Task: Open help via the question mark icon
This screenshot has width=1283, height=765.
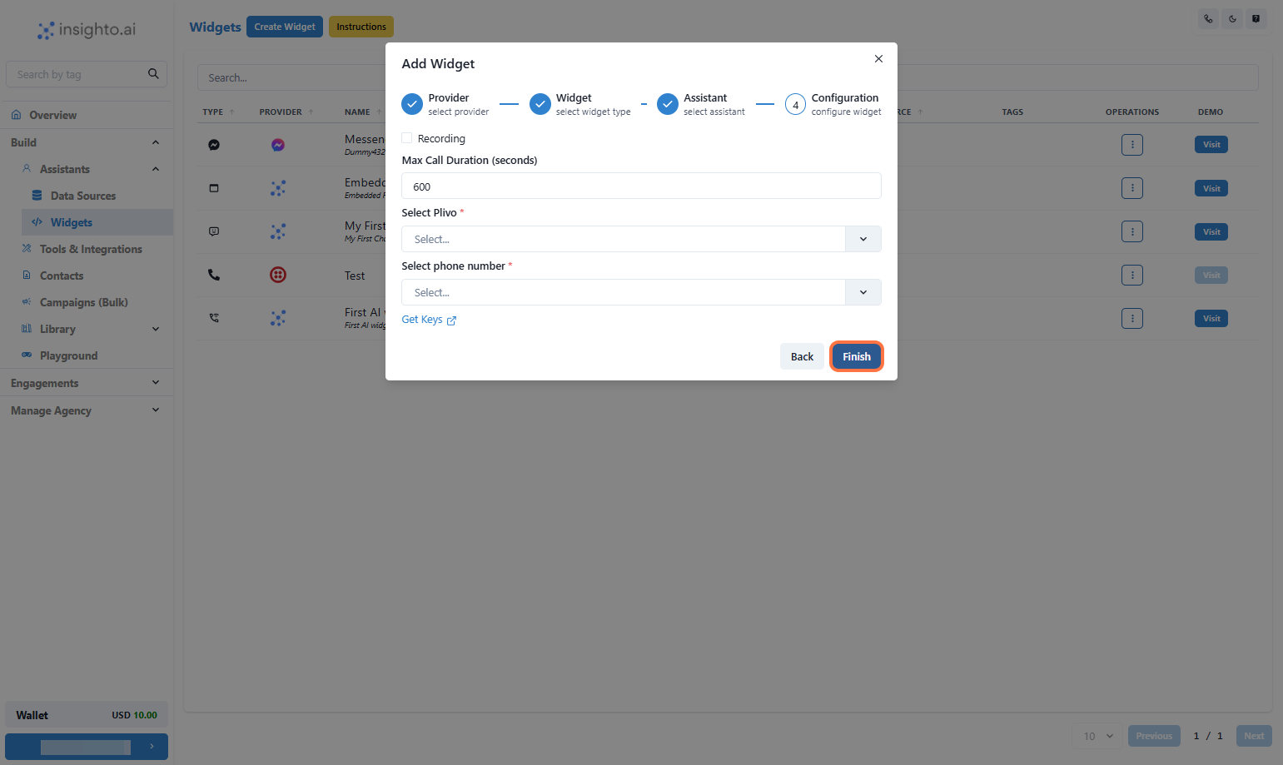Action: point(1256,18)
